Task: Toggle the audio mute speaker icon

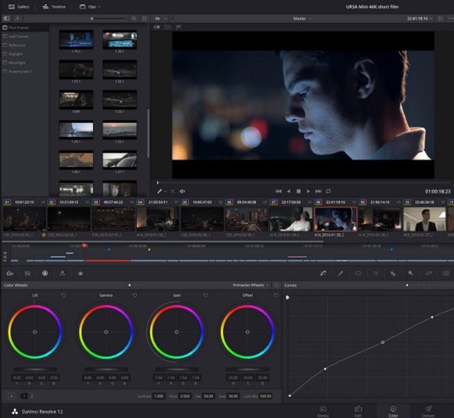Action: click(x=182, y=191)
